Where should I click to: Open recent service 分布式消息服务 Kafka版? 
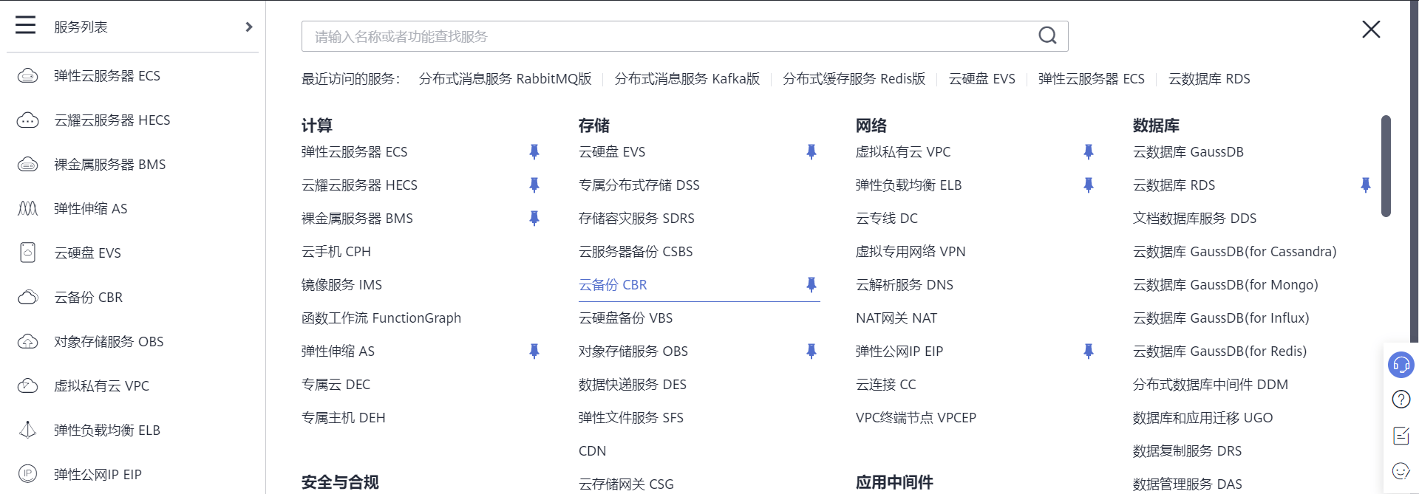pyautogui.click(x=687, y=79)
